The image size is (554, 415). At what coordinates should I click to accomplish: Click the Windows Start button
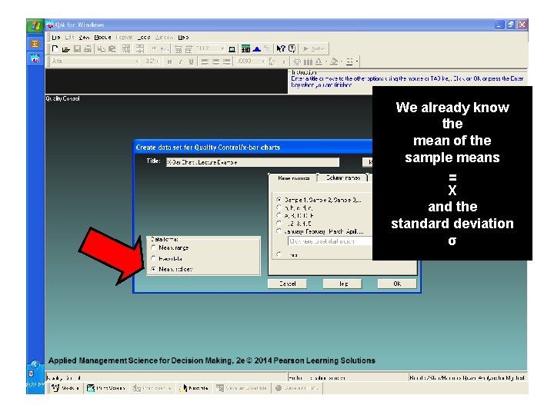(35, 25)
